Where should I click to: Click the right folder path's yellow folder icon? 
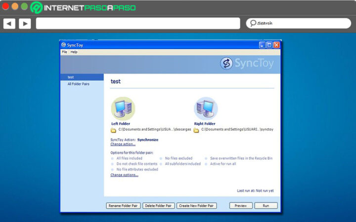click(x=196, y=130)
